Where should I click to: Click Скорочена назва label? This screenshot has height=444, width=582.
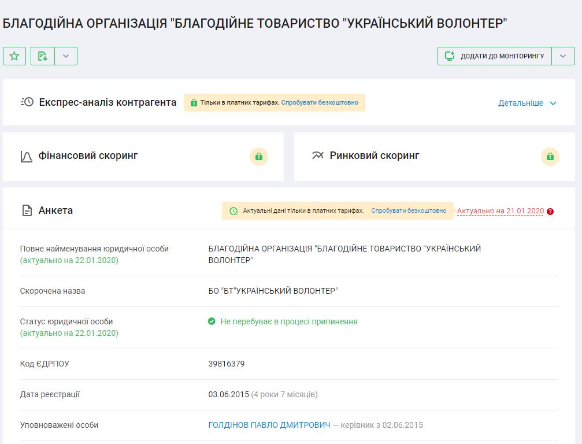click(x=53, y=291)
